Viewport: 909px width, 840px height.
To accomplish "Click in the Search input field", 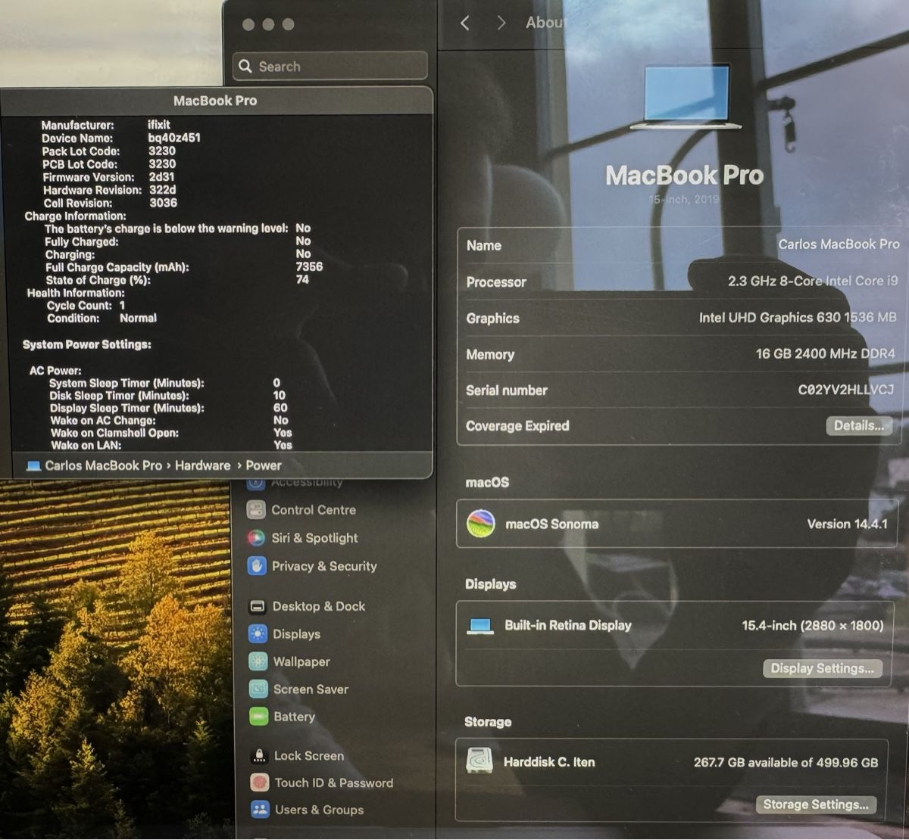I will tap(330, 66).
